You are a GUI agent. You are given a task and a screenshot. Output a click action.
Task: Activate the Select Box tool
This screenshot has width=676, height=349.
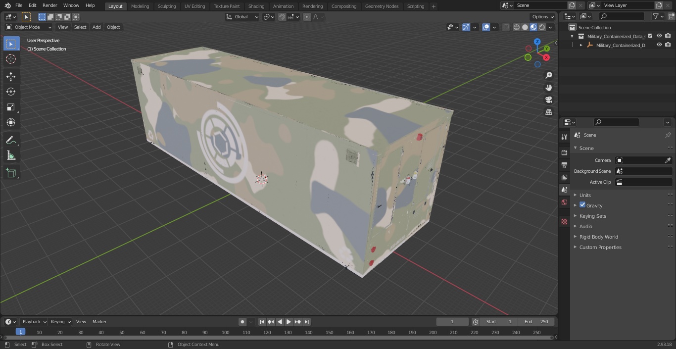coord(11,44)
